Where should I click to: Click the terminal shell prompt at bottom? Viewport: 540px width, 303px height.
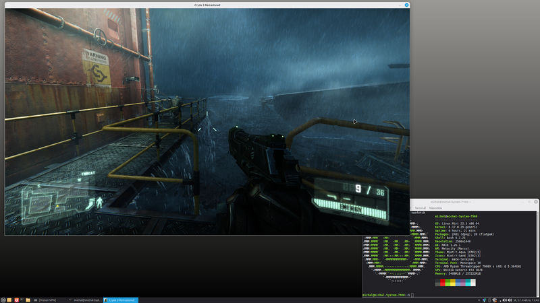click(x=386, y=295)
